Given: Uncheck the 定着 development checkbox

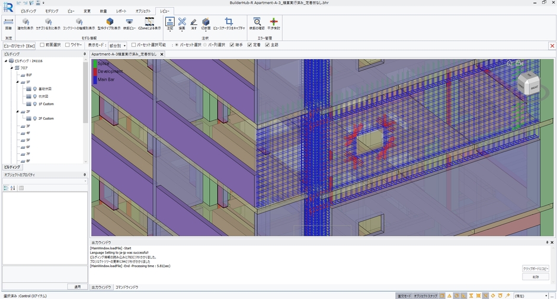Looking at the screenshot, I should [249, 45].
